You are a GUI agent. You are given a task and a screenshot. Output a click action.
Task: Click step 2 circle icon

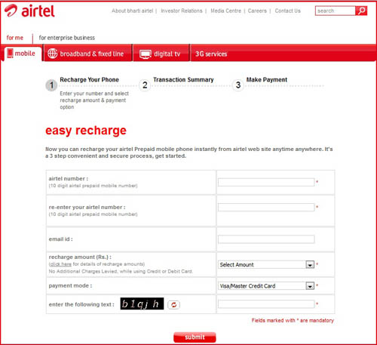[145, 85]
